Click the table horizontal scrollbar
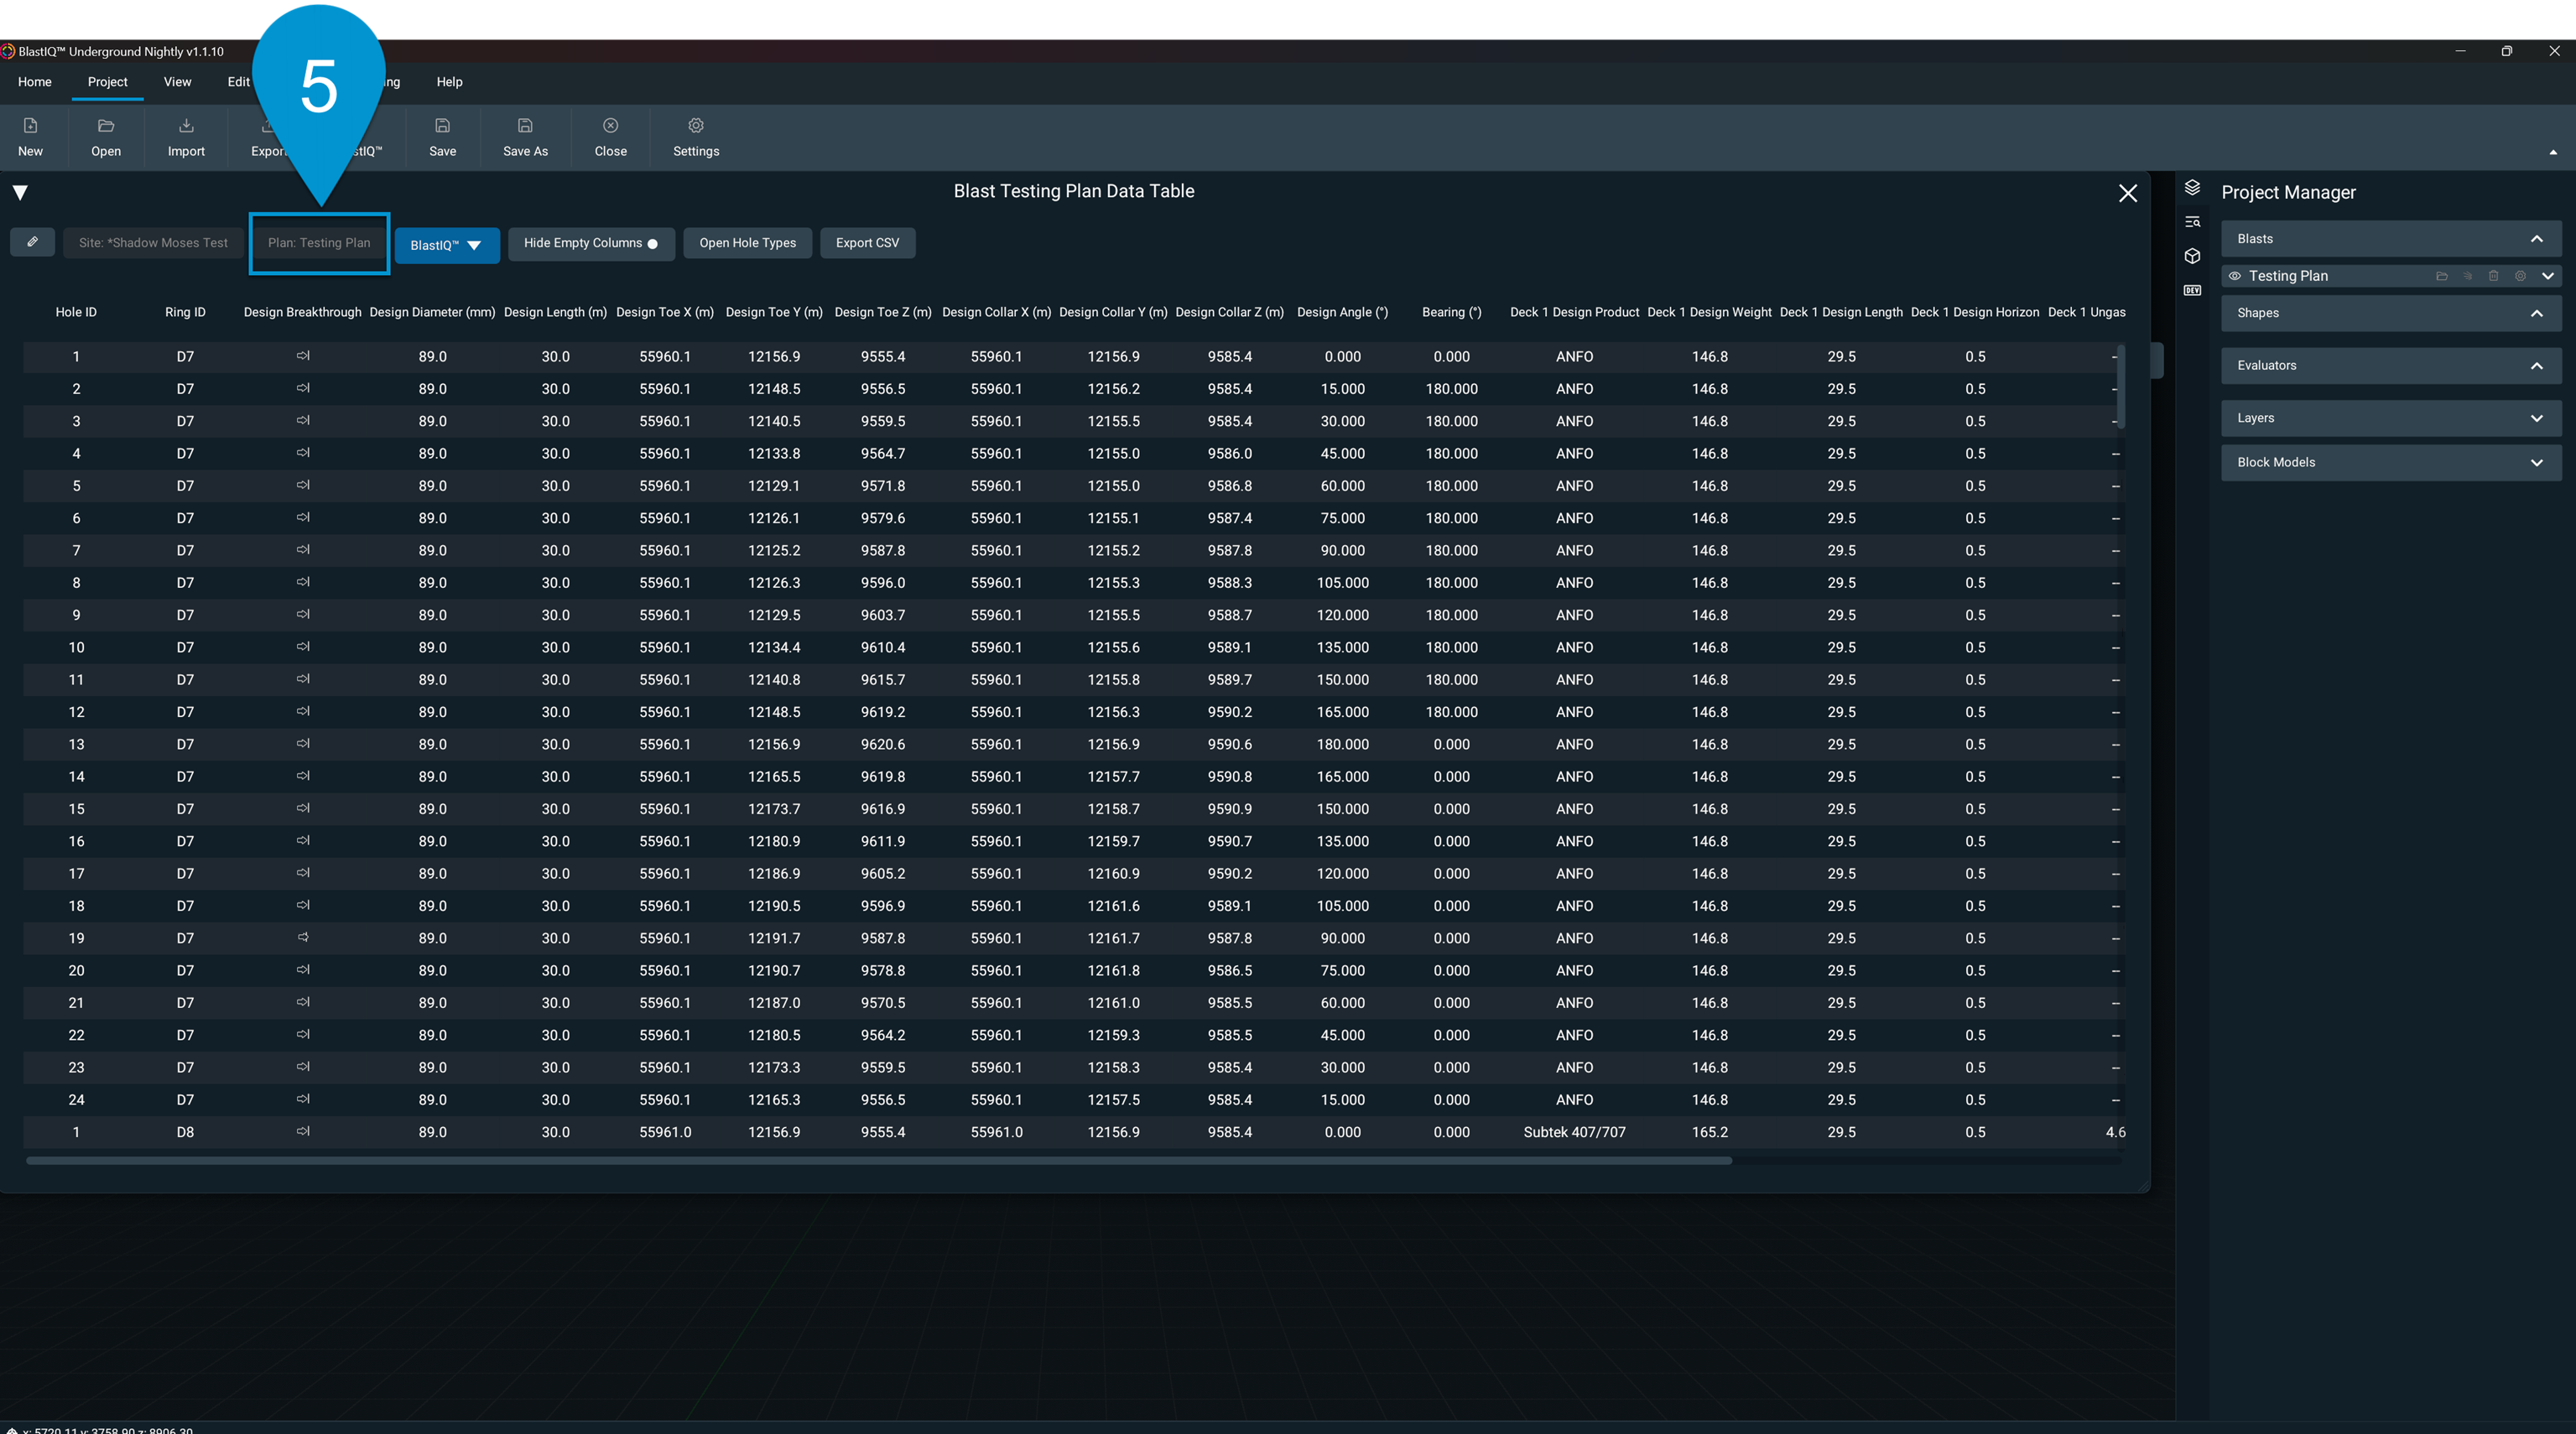2576x1434 pixels. pyautogui.click(x=879, y=1161)
